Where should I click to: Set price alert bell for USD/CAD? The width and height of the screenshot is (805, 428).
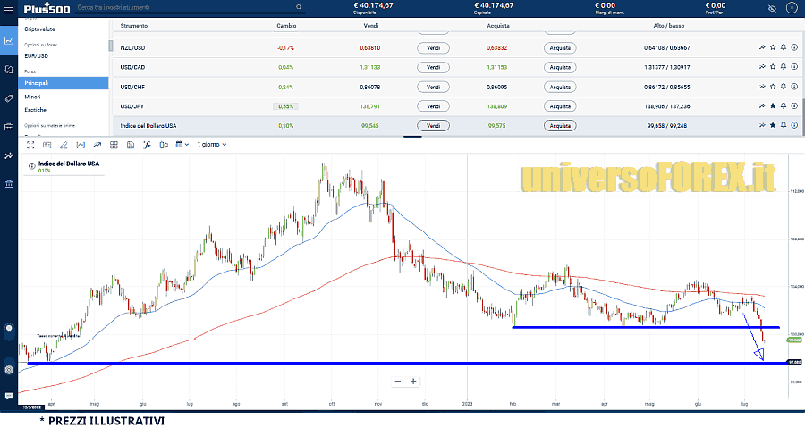[784, 67]
